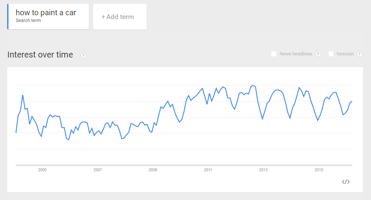Click the 2009 label on the timeline
Image resolution: width=371 pixels, height=200 pixels.
[153, 170]
